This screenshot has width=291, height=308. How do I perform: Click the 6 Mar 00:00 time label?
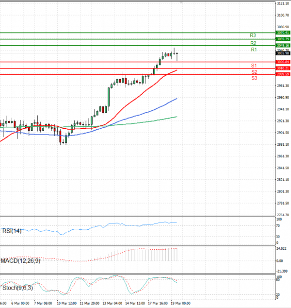coord(20,303)
